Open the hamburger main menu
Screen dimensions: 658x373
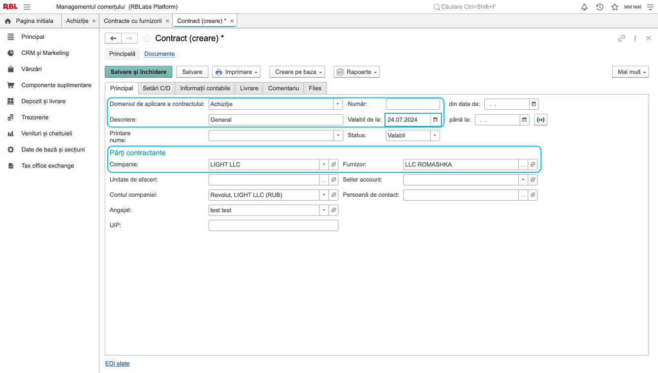point(27,7)
